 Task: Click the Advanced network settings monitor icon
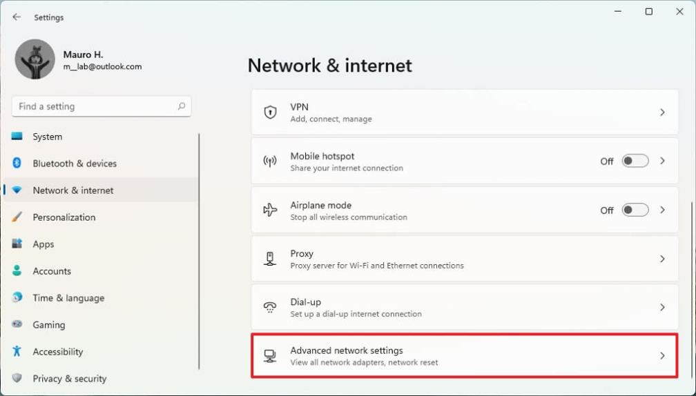(270, 356)
